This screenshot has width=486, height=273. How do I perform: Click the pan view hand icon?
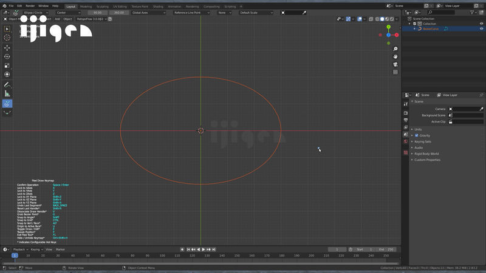(x=395, y=56)
